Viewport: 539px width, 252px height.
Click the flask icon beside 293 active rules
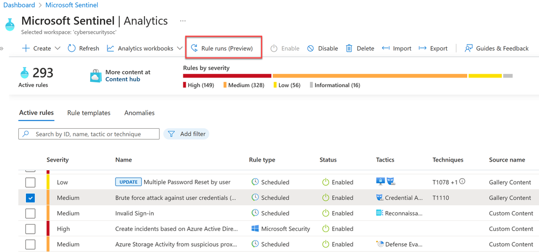[24, 73]
